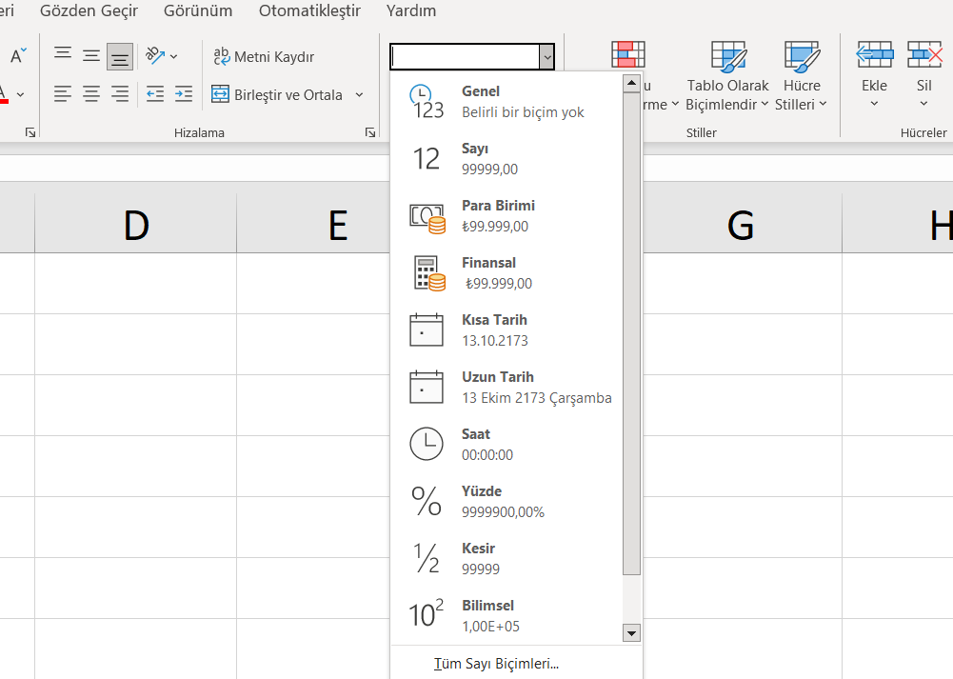
Task: Click the conditional formatting icon
Action: point(627,54)
